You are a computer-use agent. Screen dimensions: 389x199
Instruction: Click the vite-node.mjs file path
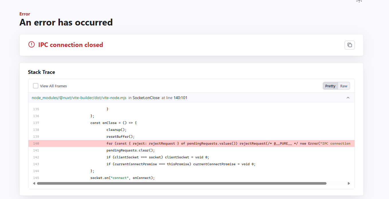tap(79, 98)
